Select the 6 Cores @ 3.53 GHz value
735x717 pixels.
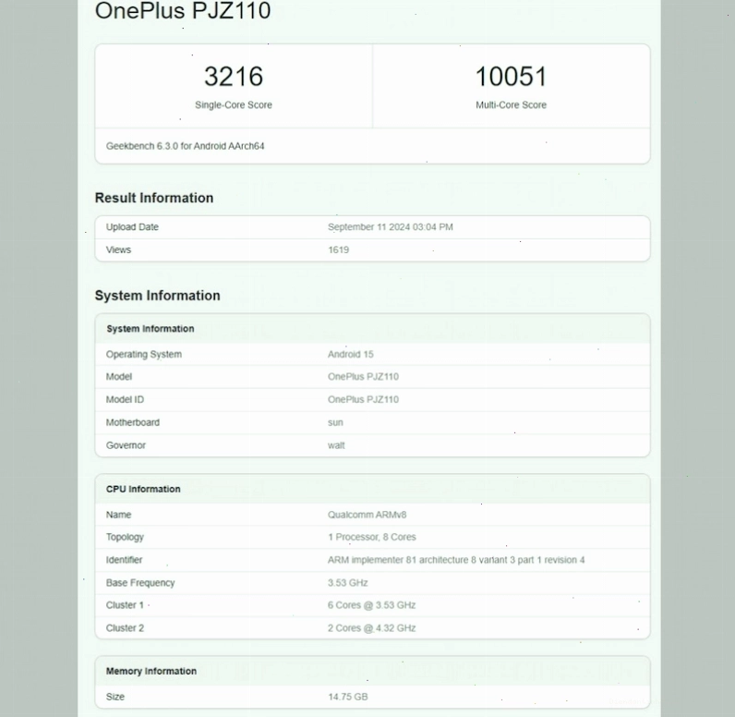point(372,605)
